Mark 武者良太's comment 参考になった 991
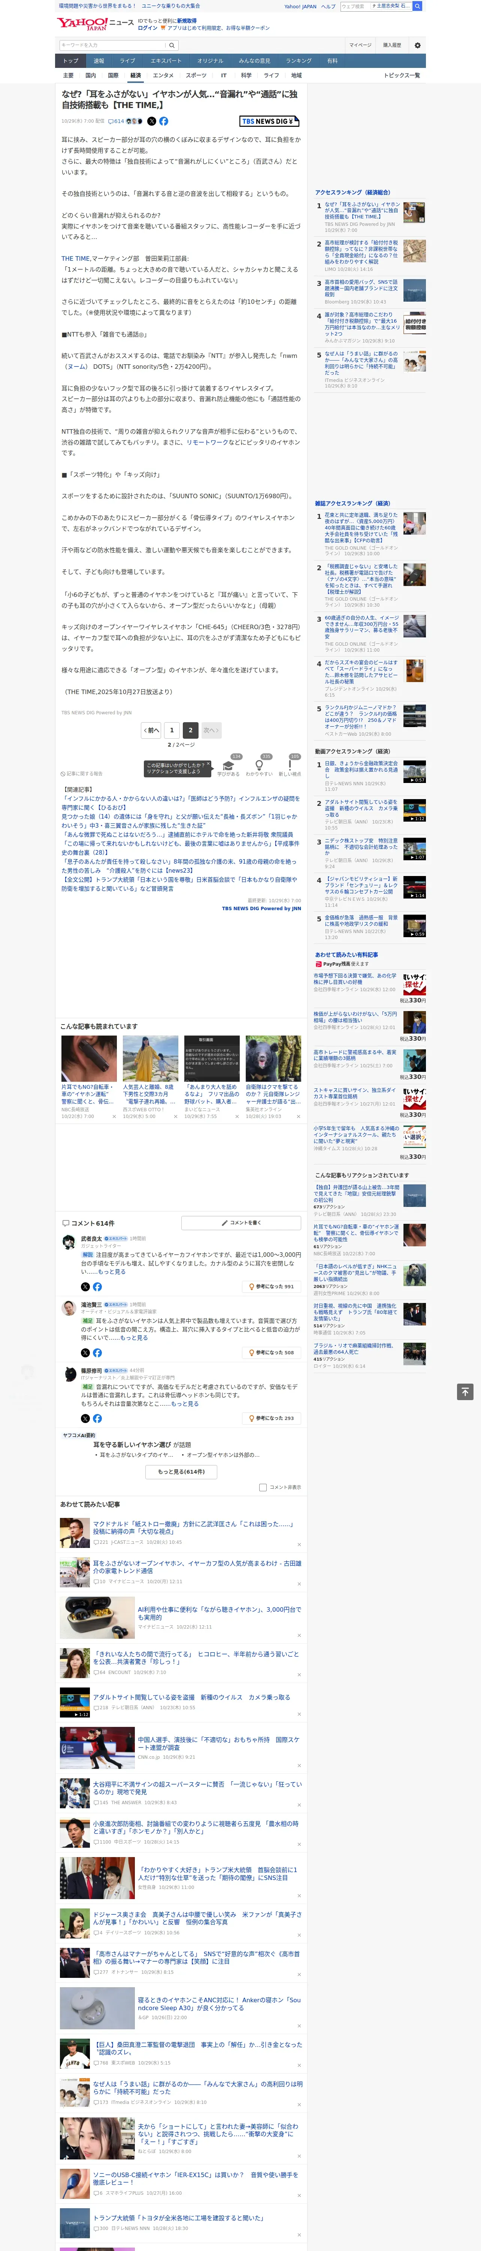This screenshot has width=481, height=2251. click(272, 1286)
